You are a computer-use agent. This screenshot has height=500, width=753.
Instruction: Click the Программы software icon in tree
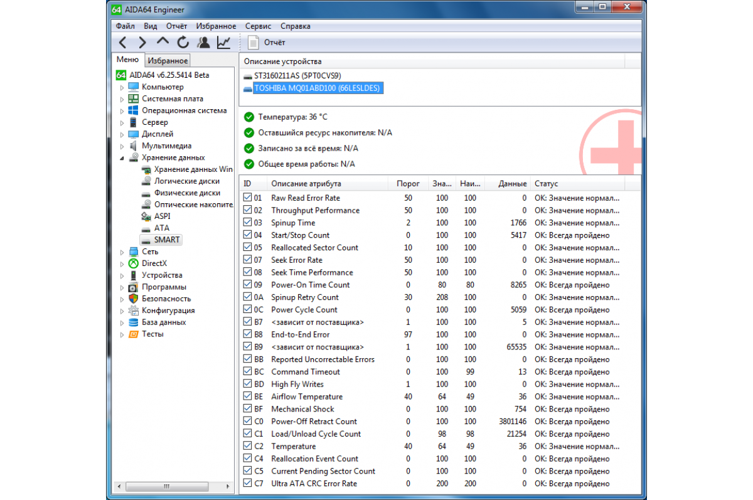(x=134, y=287)
